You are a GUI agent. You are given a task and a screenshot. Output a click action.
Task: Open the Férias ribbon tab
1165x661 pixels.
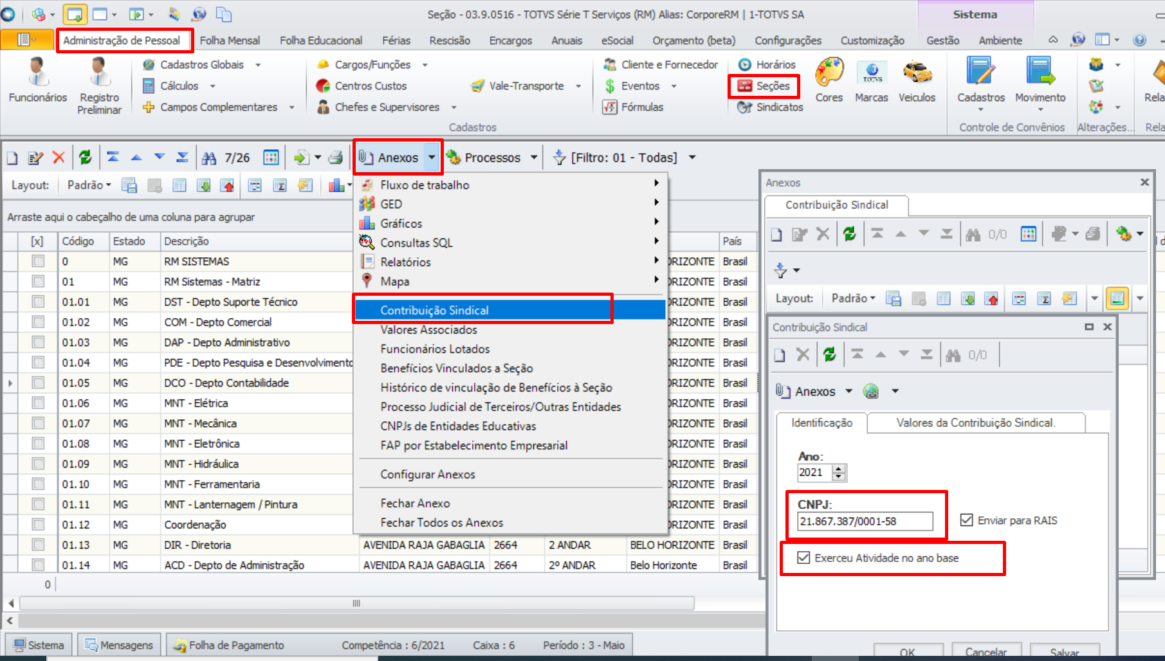pyautogui.click(x=396, y=41)
